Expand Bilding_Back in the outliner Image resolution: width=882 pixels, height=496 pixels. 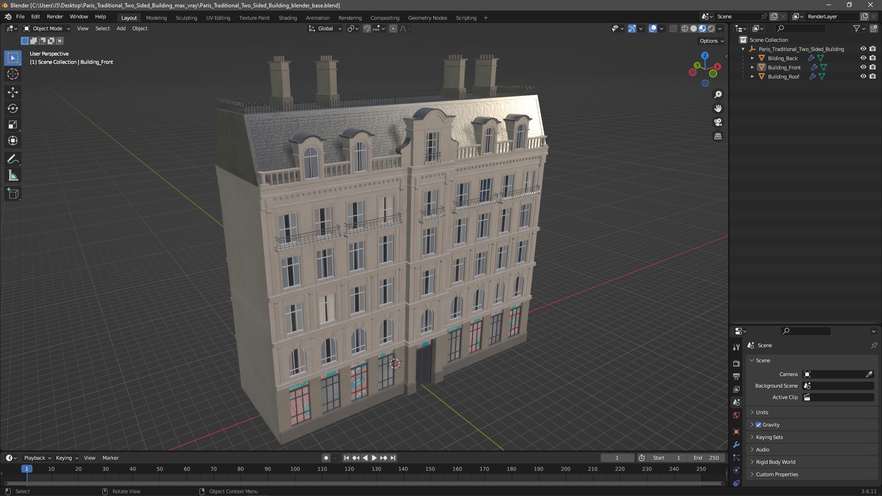coord(752,58)
